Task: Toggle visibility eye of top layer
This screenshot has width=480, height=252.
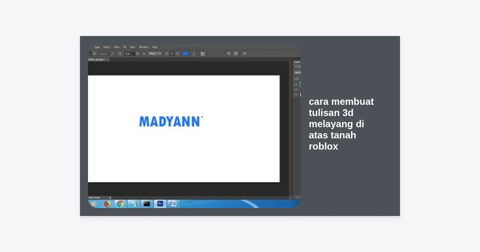Action: (x=296, y=84)
